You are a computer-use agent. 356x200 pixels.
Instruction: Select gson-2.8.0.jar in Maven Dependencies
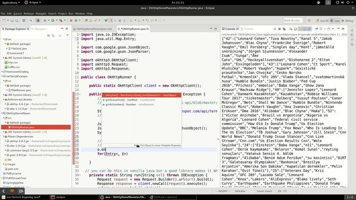pyautogui.click(x=18, y=155)
